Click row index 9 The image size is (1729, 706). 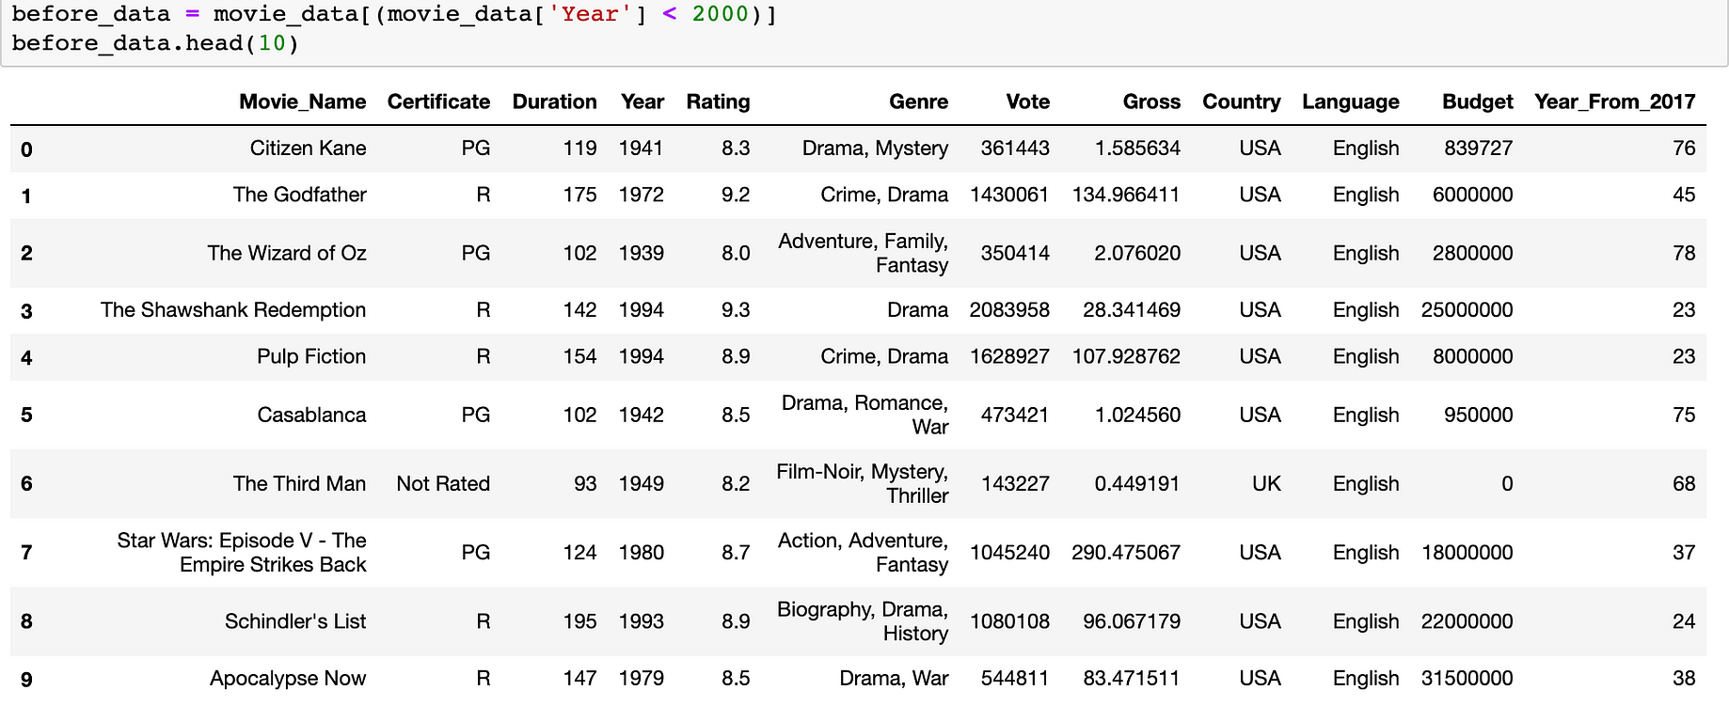point(26,680)
